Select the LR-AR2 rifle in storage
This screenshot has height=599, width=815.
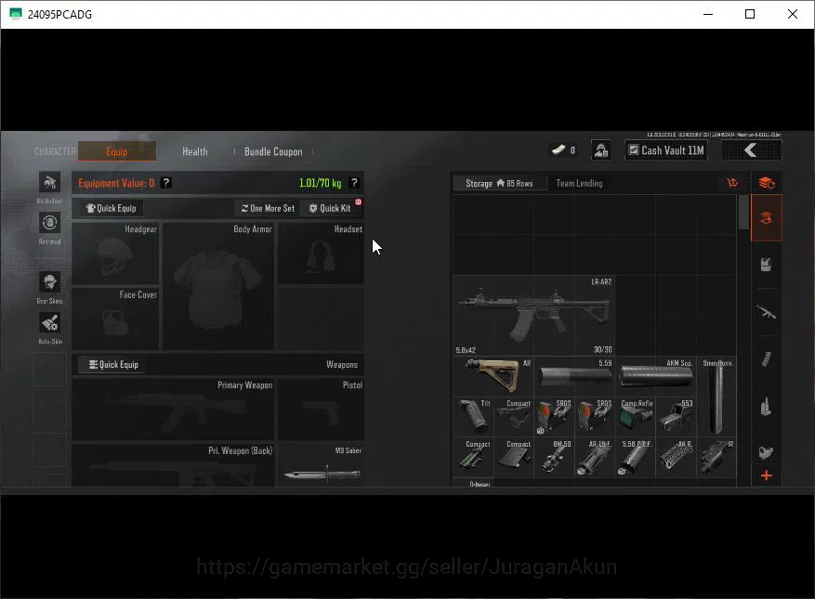[x=533, y=316]
